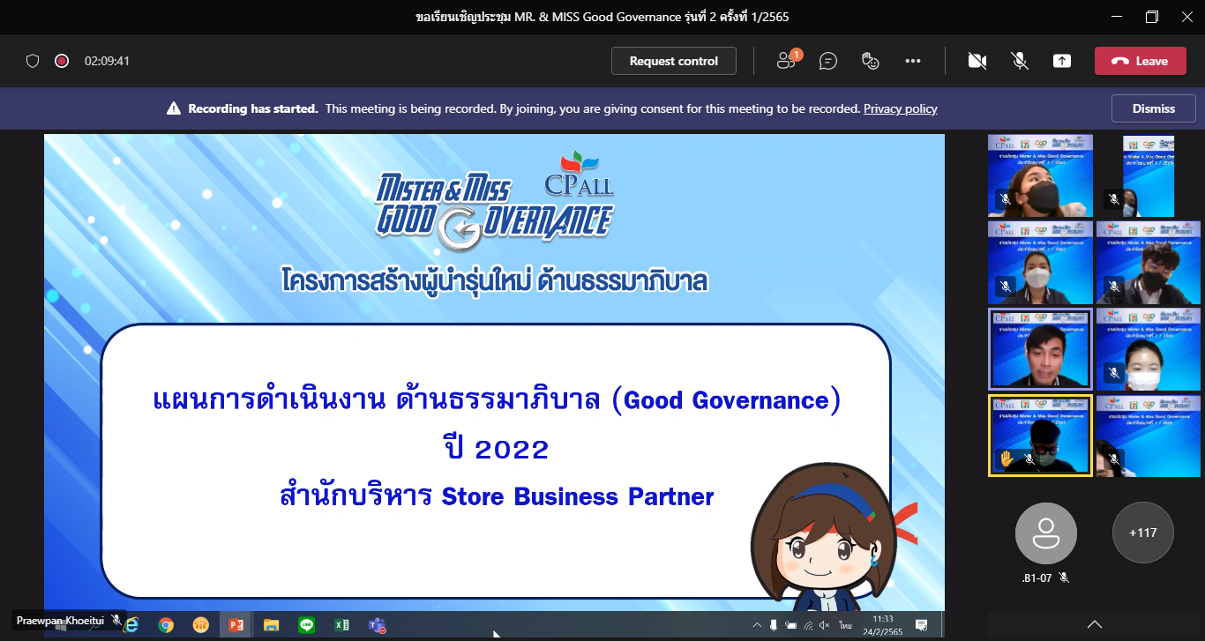Click Request control button
This screenshot has height=641, width=1205.
674,61
